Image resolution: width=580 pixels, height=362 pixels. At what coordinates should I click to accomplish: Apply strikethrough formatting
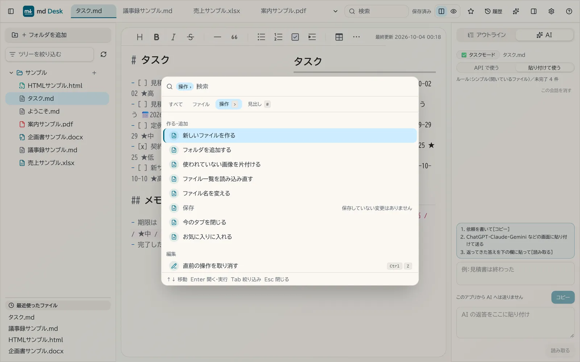click(x=190, y=37)
